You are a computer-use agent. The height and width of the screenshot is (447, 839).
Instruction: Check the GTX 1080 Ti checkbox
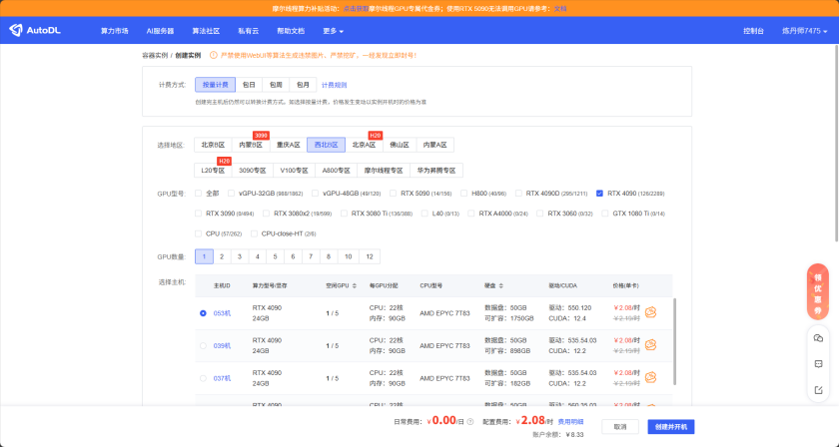point(604,214)
